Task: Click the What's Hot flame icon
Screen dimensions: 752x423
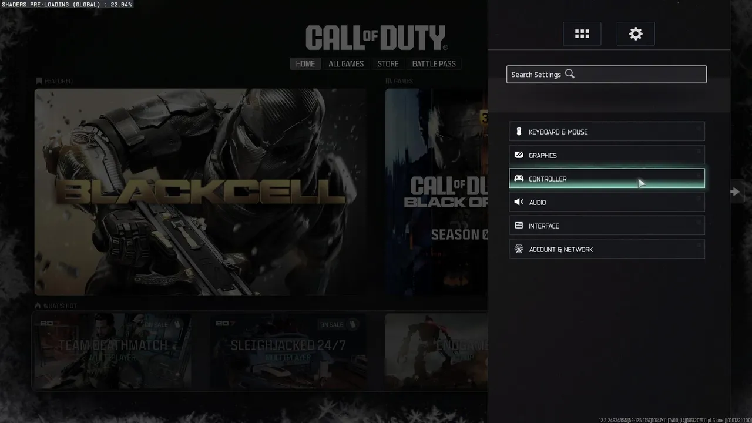Action: tap(38, 305)
